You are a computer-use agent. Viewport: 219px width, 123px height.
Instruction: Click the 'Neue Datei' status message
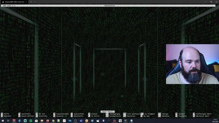107,112
